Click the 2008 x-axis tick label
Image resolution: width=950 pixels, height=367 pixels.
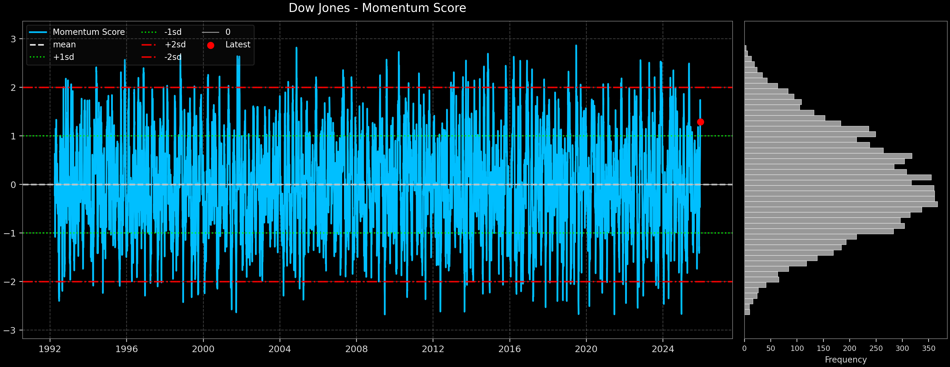pos(356,349)
